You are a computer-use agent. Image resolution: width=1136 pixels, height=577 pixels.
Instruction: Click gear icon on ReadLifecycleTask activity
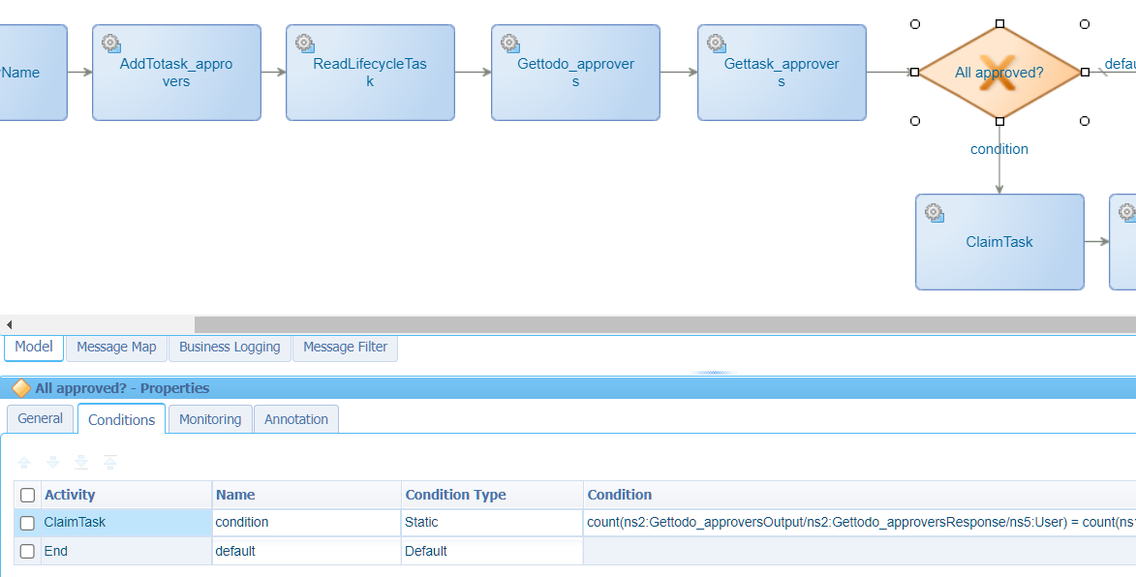[x=305, y=44]
